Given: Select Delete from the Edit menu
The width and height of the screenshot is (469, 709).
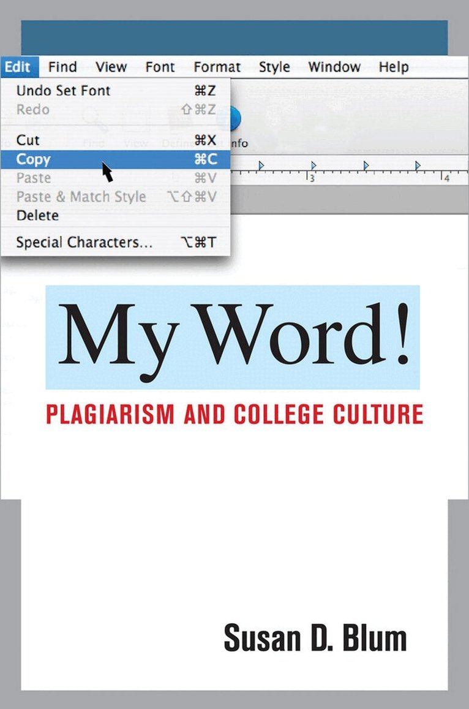Looking at the screenshot, I should point(37,216).
